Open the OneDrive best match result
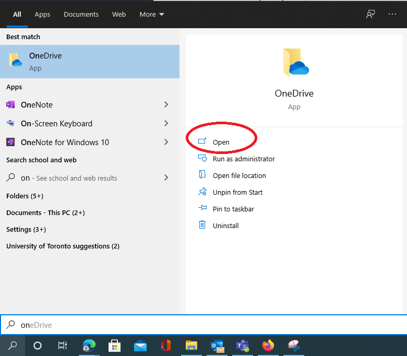This screenshot has height=356, width=407. (x=90, y=62)
